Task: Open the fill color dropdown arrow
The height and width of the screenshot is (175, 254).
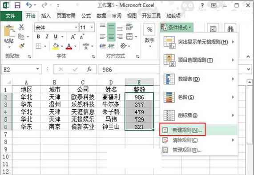Action: point(62,47)
